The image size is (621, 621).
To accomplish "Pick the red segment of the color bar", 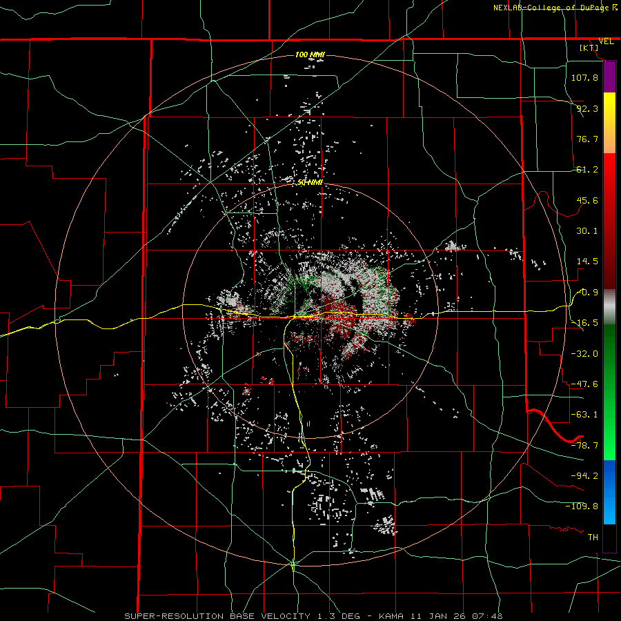I will [609, 221].
